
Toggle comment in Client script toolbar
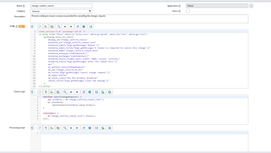(x=40, y=92)
